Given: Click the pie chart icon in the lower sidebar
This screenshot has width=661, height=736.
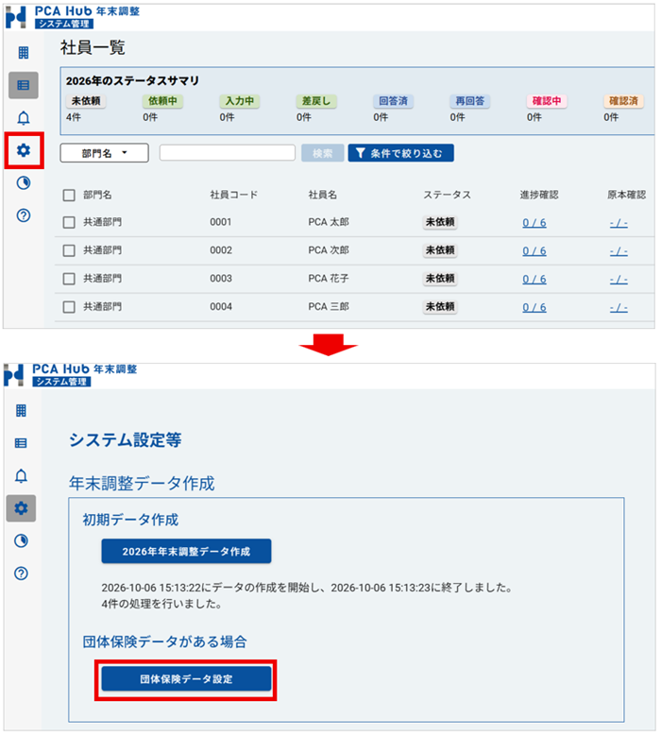Looking at the screenshot, I should click(x=21, y=540).
